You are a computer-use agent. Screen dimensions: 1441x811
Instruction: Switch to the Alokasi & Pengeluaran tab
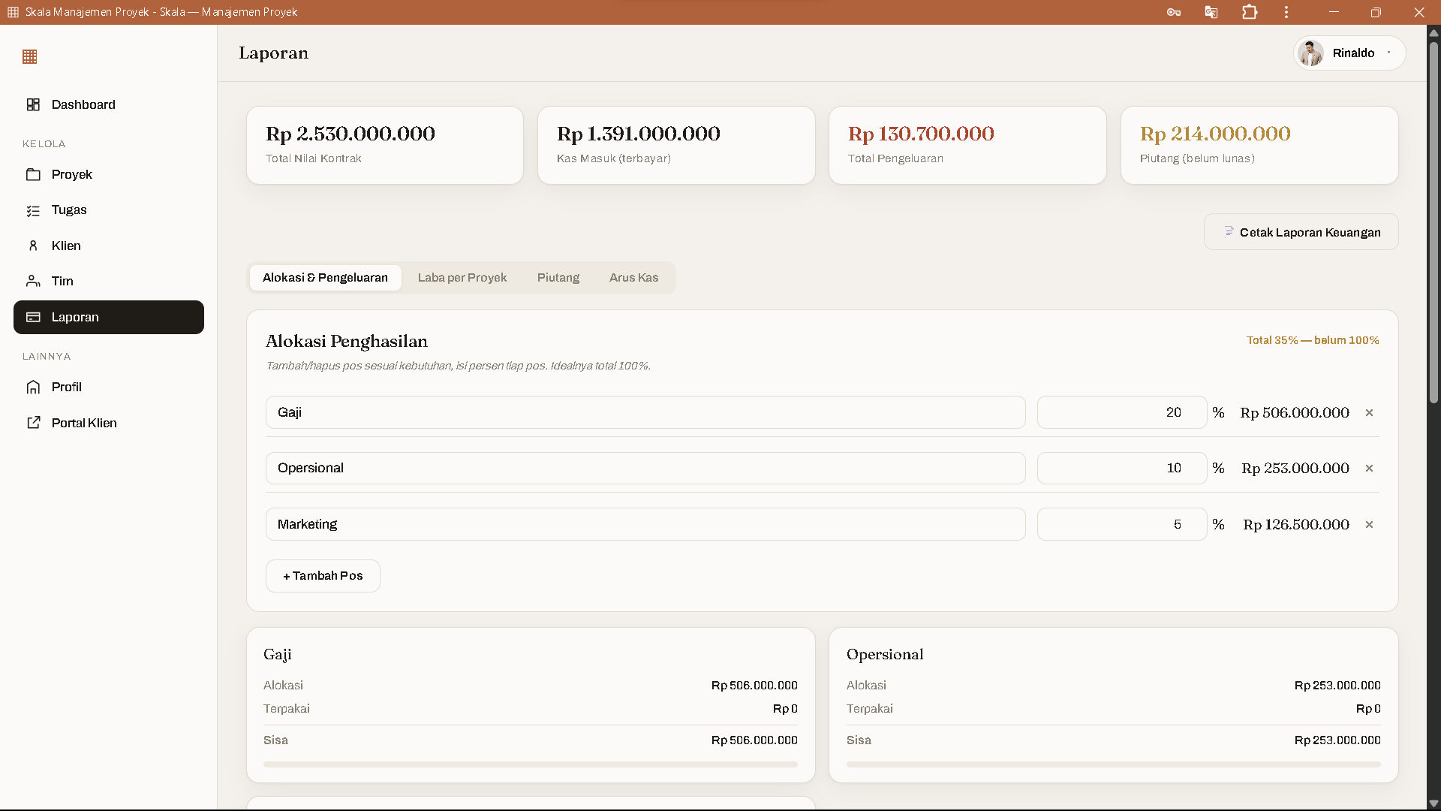pos(325,278)
